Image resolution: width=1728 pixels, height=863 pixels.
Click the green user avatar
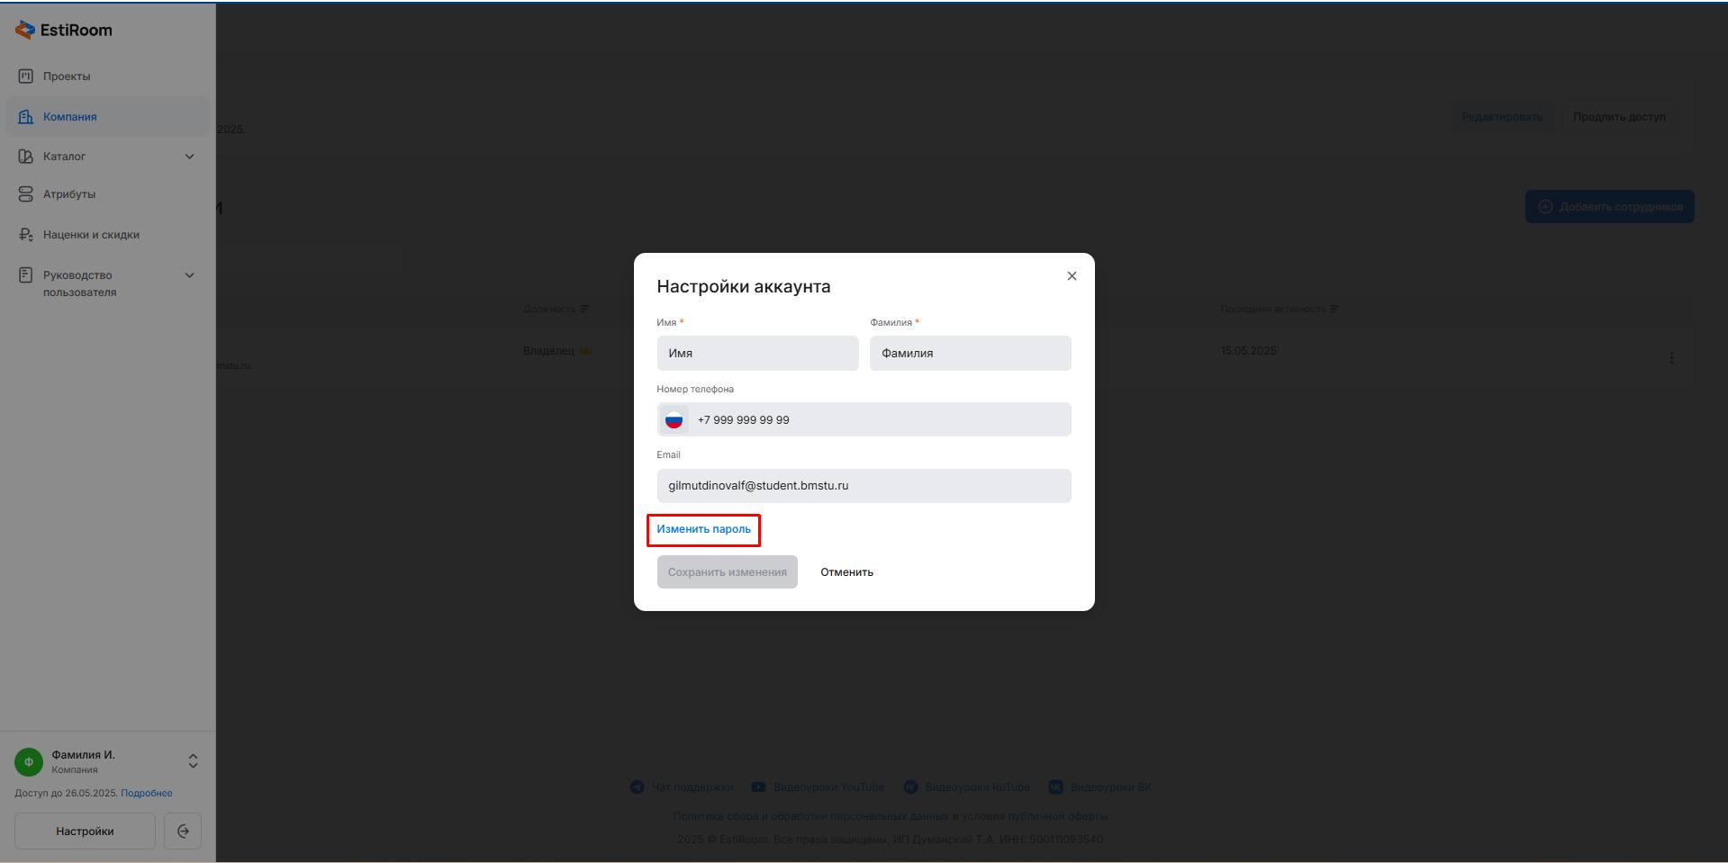pos(29,762)
